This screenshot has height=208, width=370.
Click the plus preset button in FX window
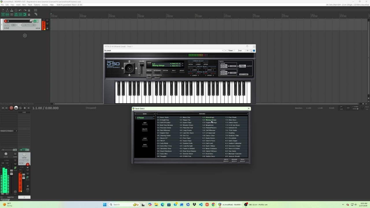click(x=226, y=51)
